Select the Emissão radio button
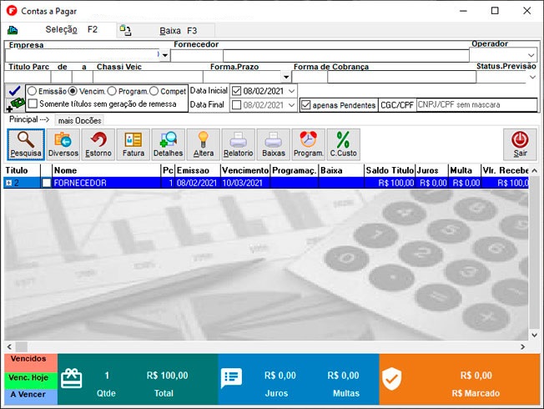The width and height of the screenshot is (544, 409). point(33,91)
